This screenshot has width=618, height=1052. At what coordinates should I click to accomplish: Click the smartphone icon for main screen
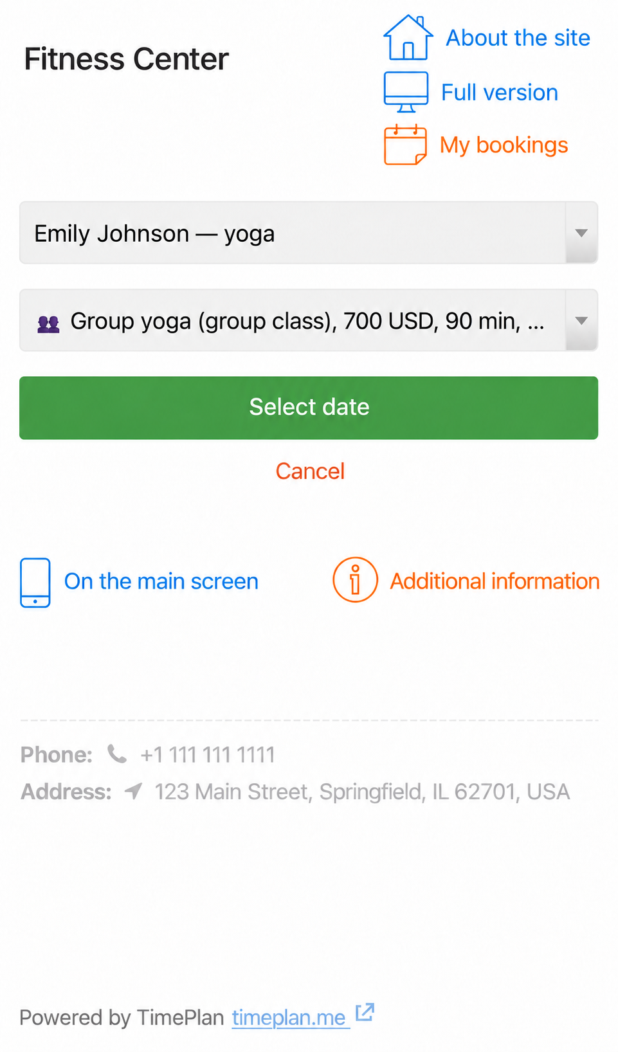click(x=35, y=583)
